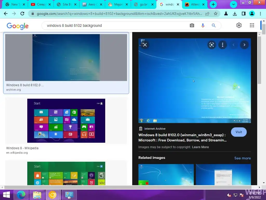Switch to the Atten tab
The height and width of the screenshot is (200, 266).
[194, 4]
